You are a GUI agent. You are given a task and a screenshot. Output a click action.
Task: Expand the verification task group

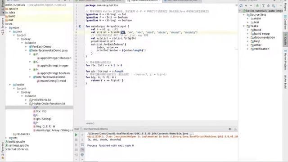[x=247, y=49]
